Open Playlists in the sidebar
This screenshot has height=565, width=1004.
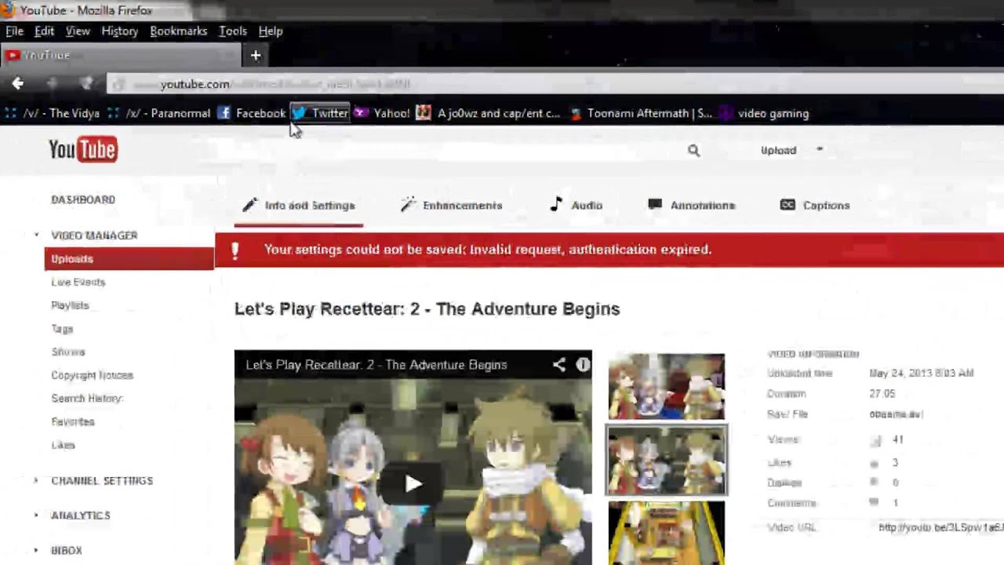70,305
